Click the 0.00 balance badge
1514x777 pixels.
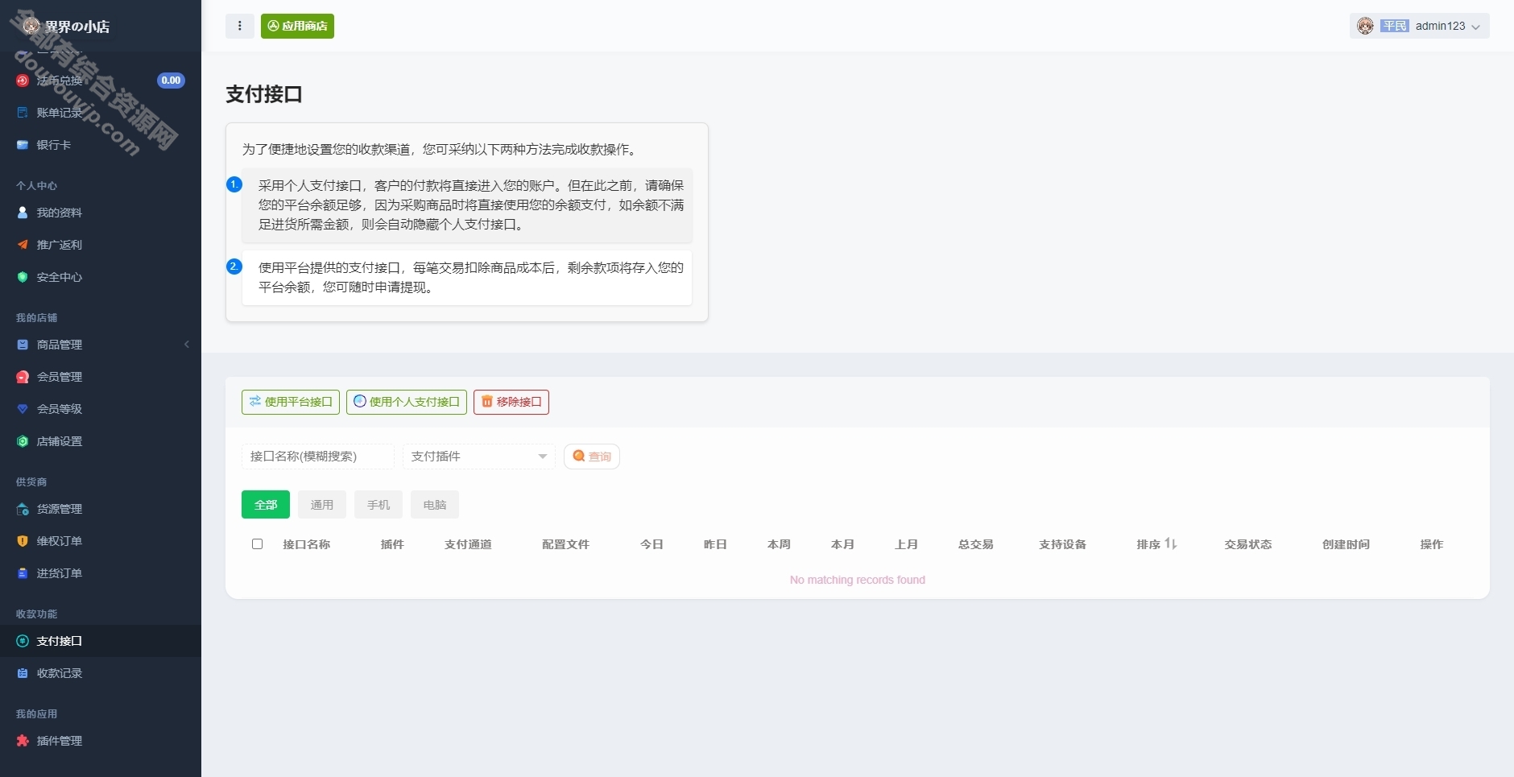(x=171, y=81)
